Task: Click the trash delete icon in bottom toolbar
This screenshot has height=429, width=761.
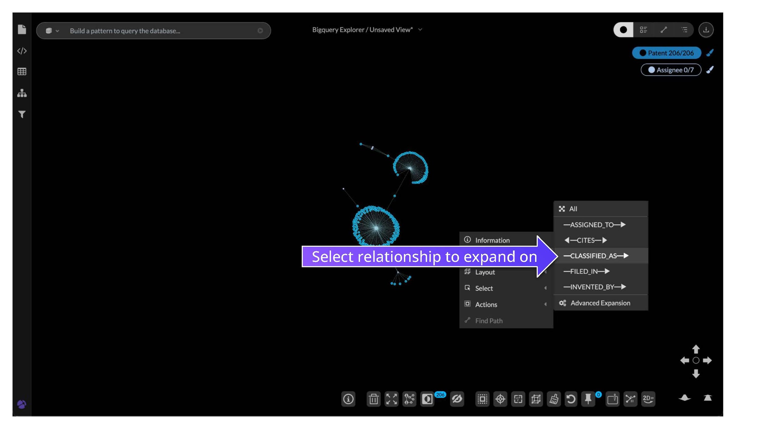Action: tap(373, 399)
